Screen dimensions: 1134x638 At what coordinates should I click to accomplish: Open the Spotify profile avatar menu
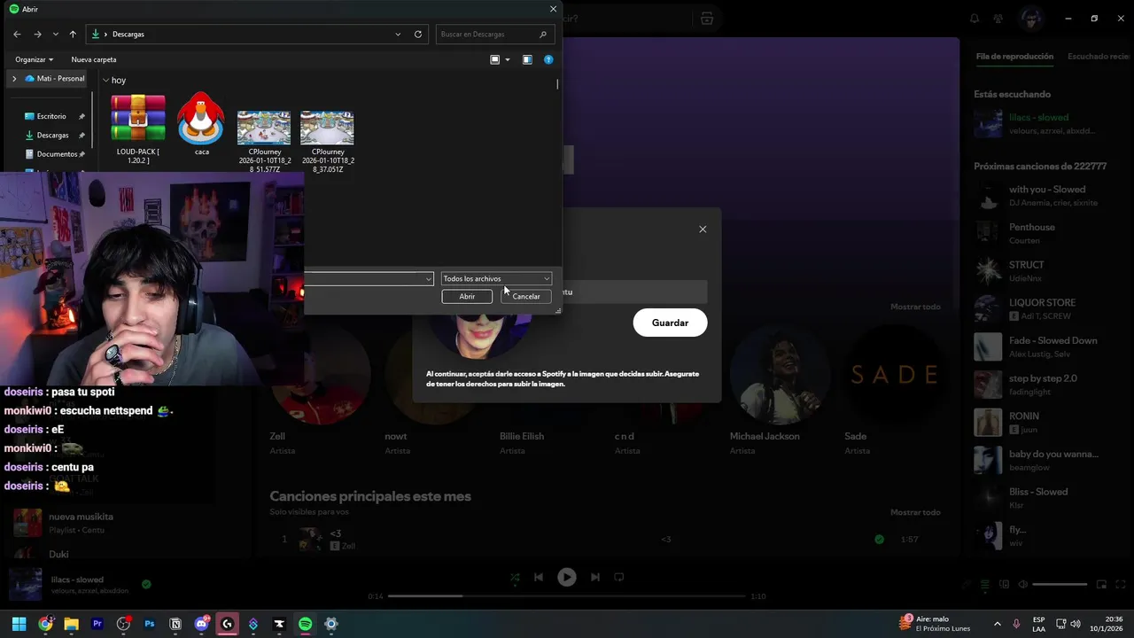tap(1029, 19)
